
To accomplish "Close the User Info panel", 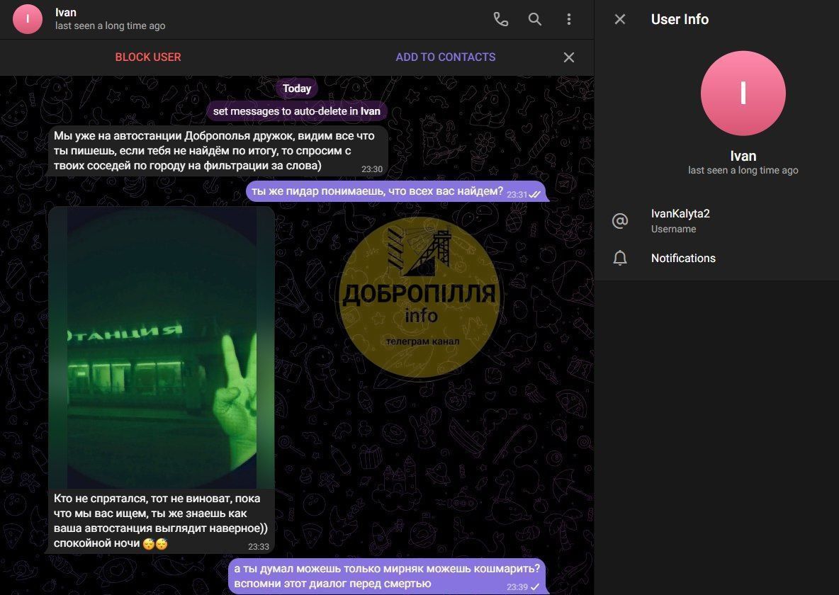I will click(620, 19).
